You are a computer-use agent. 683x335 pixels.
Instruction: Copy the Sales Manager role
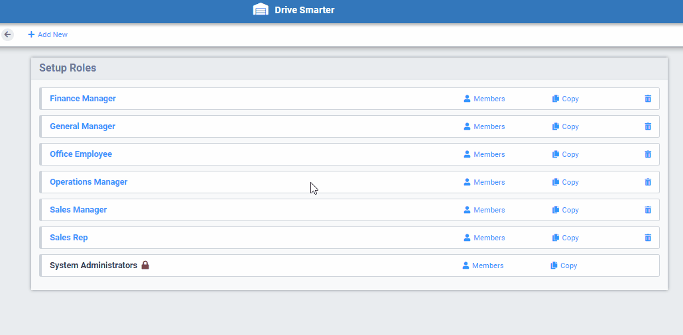(566, 210)
